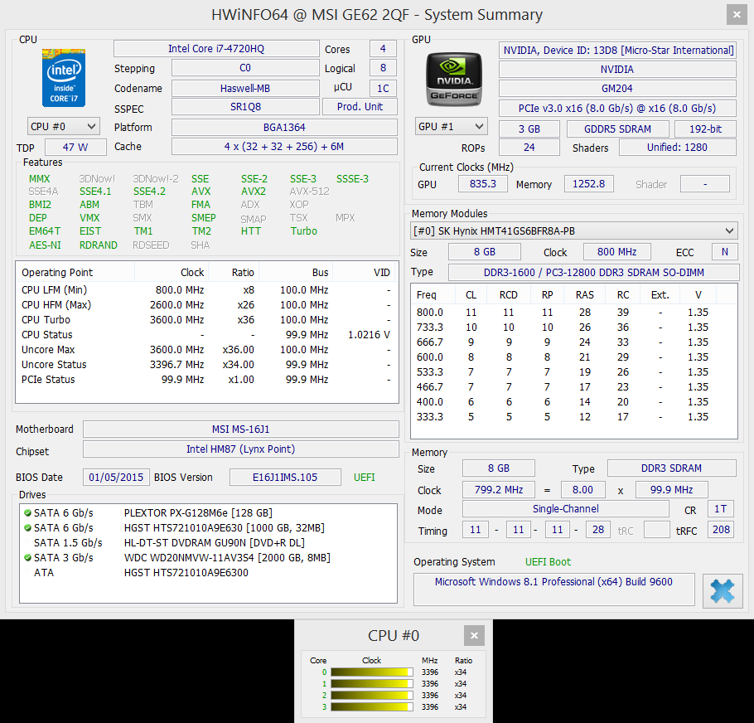
Task: Click the 800.0 frequency timing row
Action: click(x=573, y=313)
